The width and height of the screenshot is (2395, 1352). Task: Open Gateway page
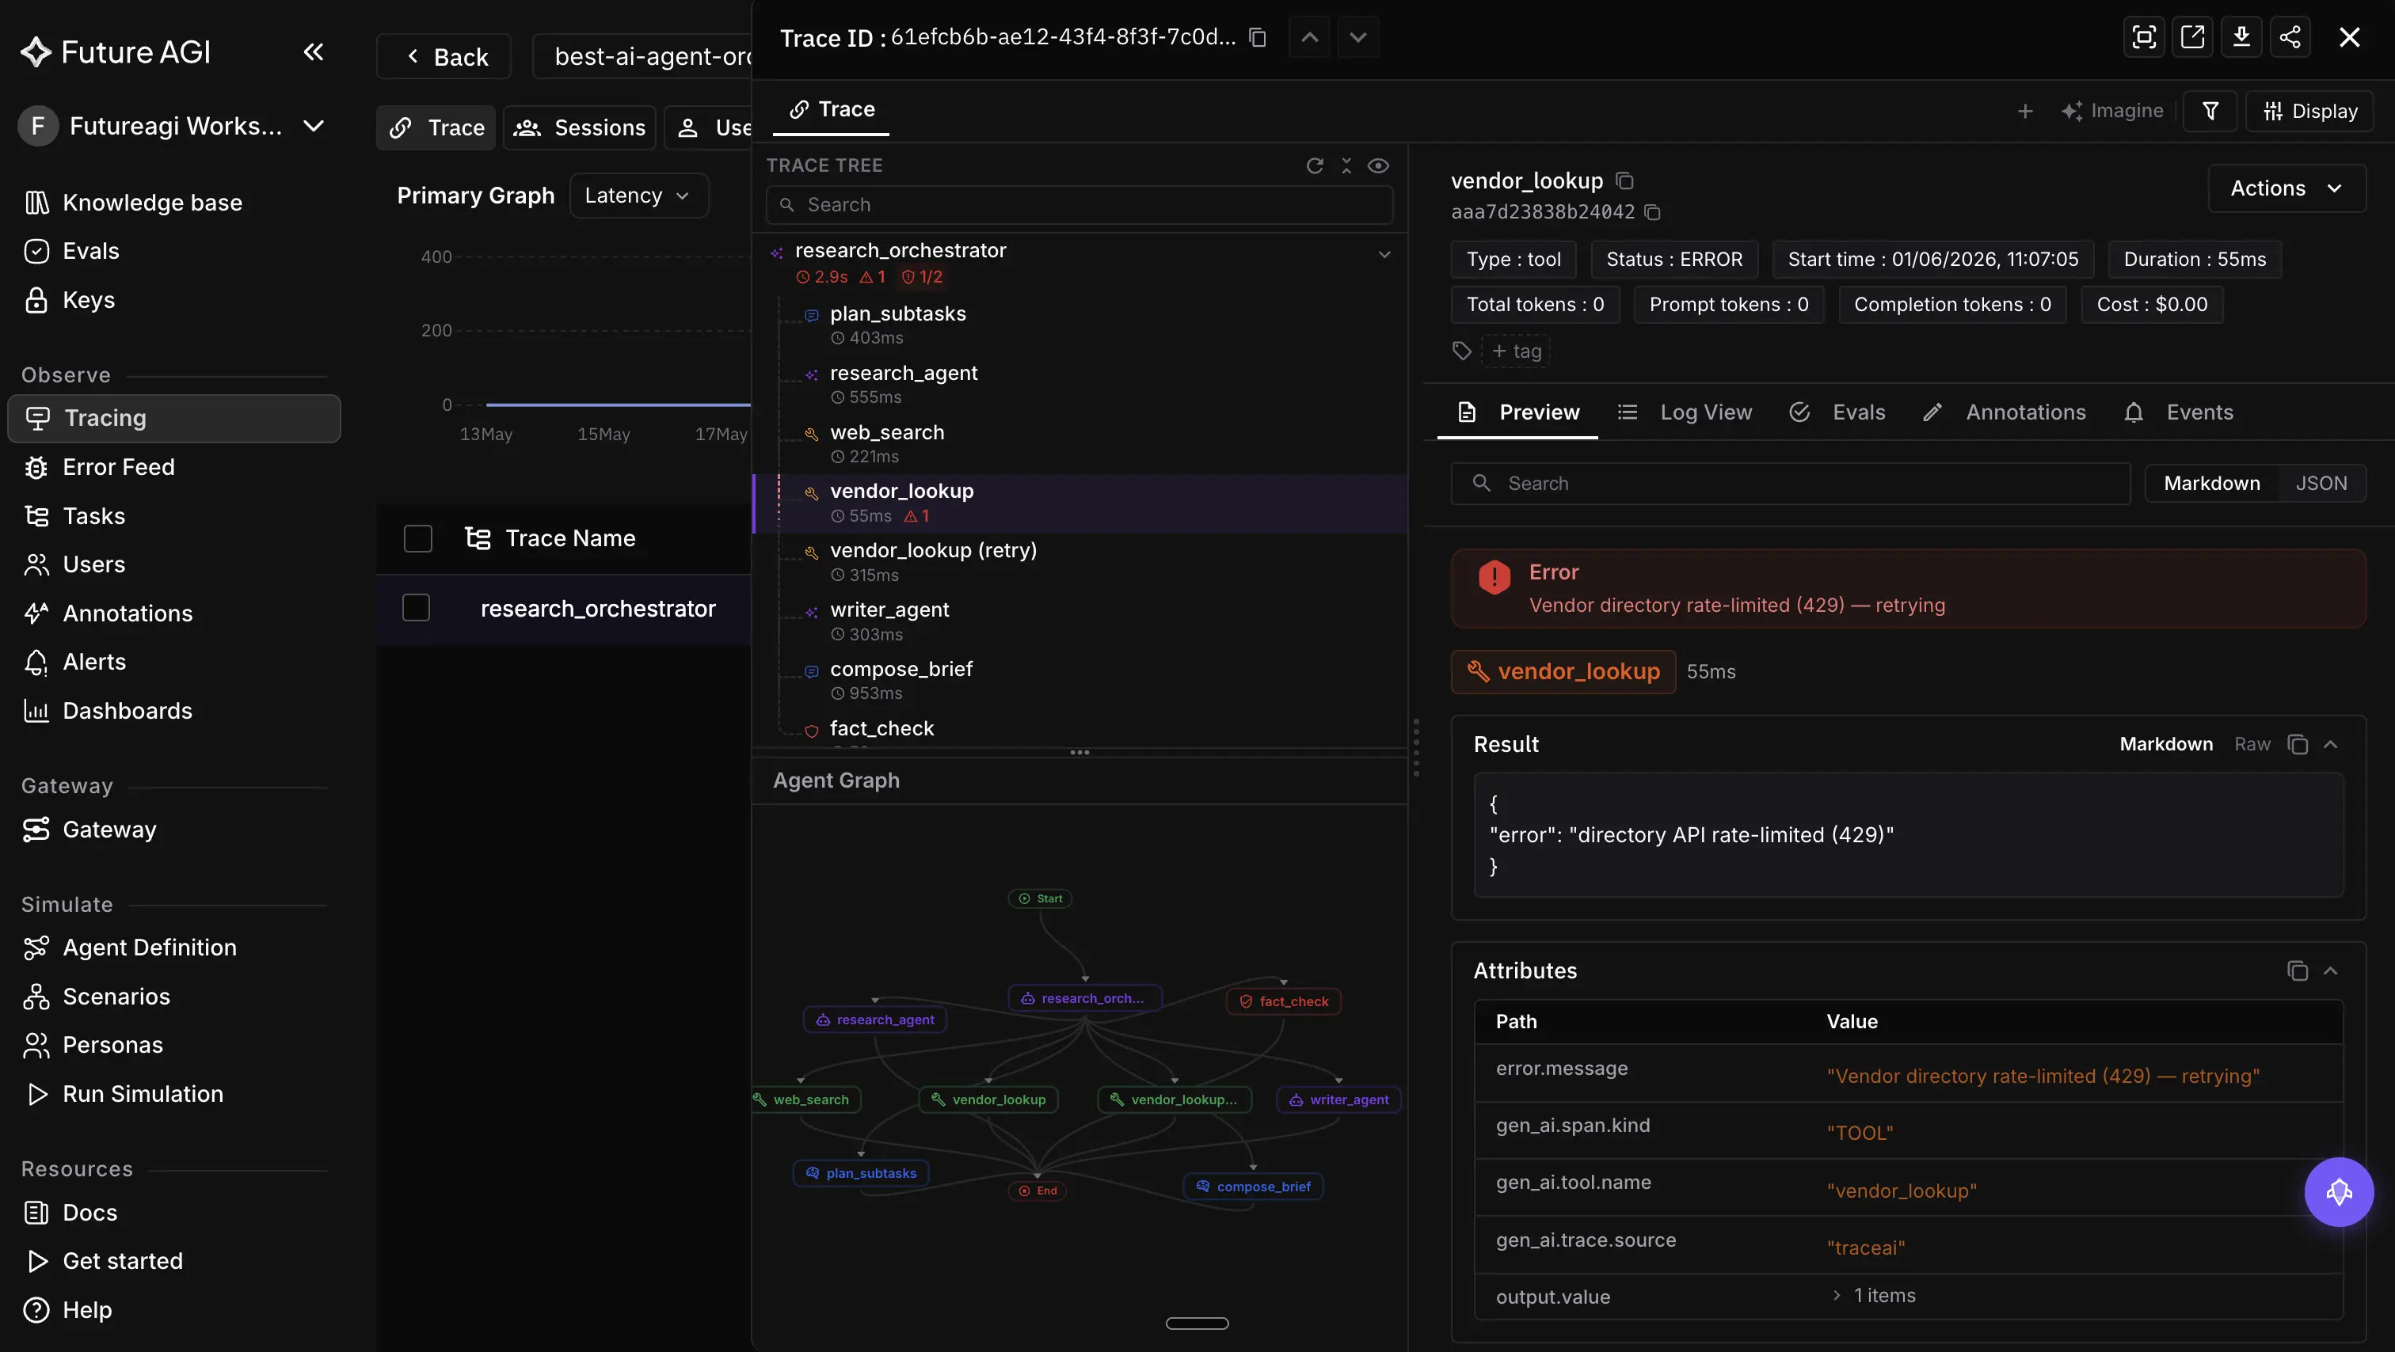[110, 830]
